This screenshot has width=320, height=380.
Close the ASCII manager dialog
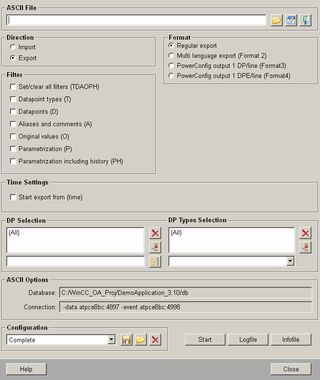click(x=291, y=369)
